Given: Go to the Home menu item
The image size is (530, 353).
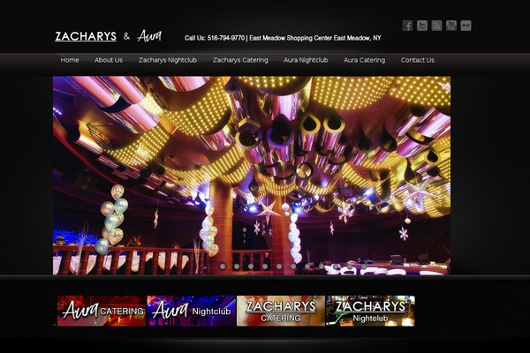Looking at the screenshot, I should tap(70, 60).
